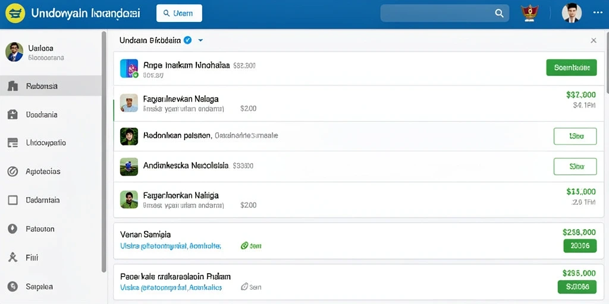609x304 pixels.
Task: Click the yellow app logo icon
Action: (15, 13)
